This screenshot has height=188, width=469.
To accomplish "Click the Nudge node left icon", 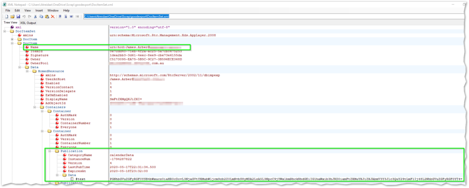I will (72, 16).
